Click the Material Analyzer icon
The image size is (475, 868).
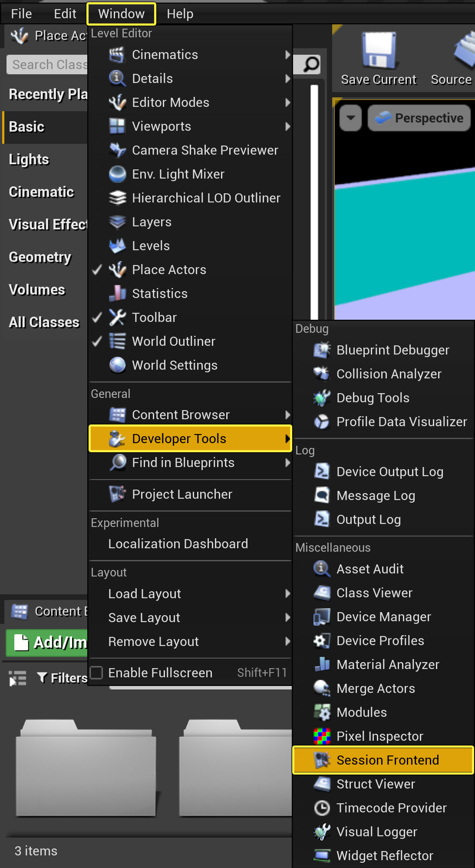322,665
